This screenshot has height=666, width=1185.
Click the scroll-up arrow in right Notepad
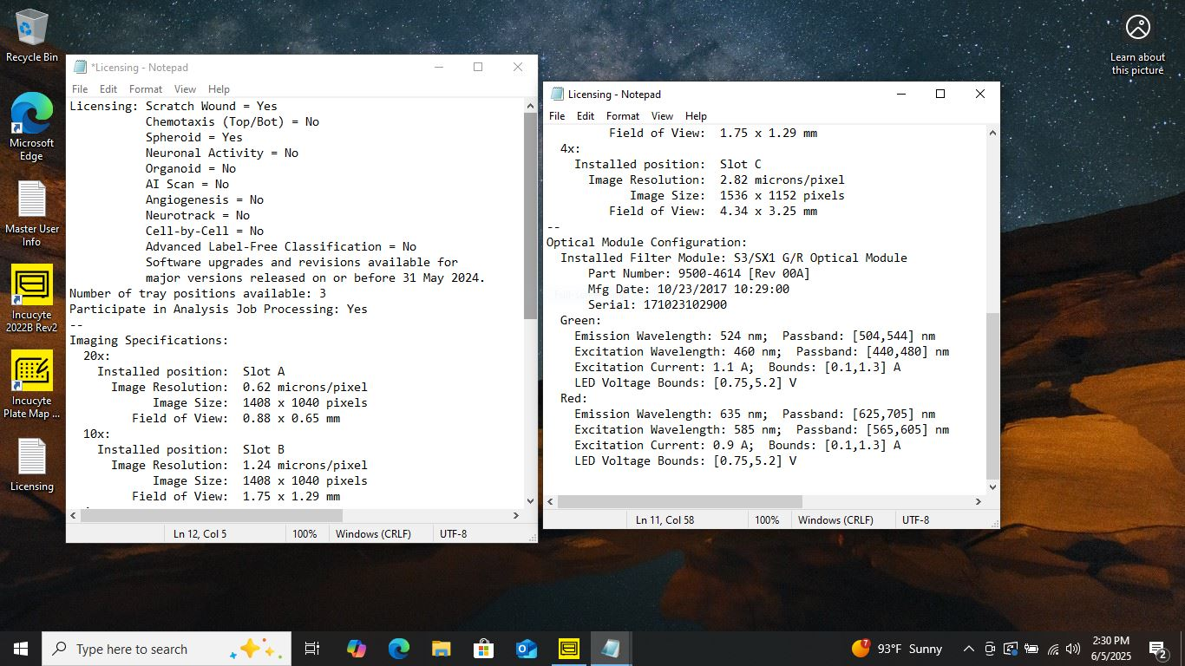coord(993,133)
